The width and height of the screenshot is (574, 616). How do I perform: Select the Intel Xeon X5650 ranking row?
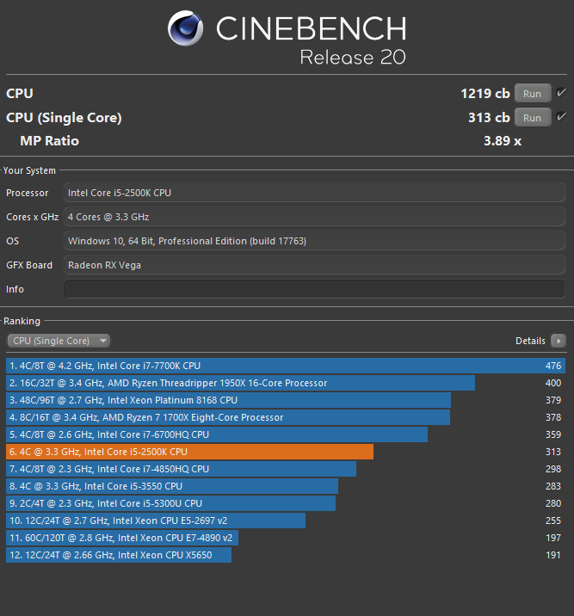click(x=286, y=555)
